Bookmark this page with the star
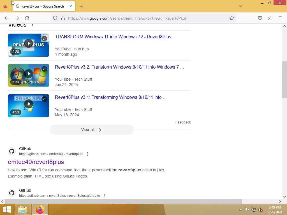This screenshot has height=215, width=287. pyautogui.click(x=232, y=18)
